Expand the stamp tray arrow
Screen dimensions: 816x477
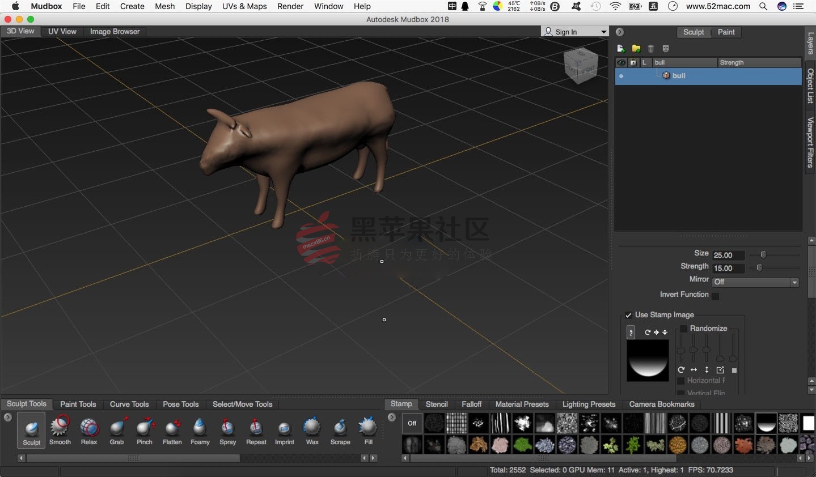392,418
